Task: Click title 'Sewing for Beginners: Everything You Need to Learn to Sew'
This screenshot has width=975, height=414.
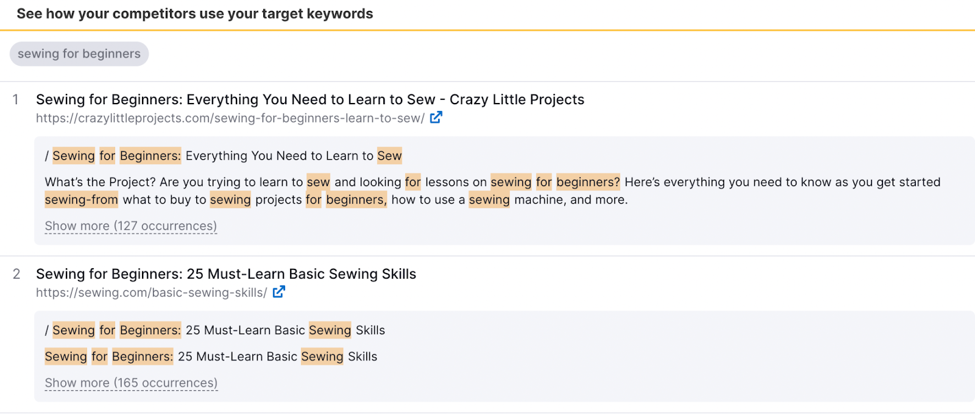Action: point(310,99)
